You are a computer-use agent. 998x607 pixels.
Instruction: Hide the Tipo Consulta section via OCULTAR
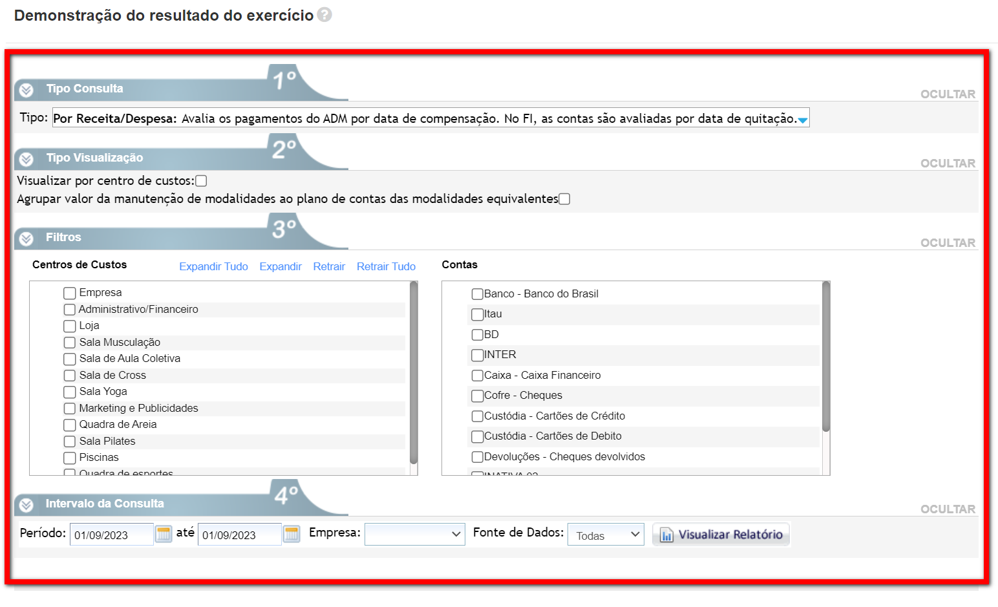948,94
